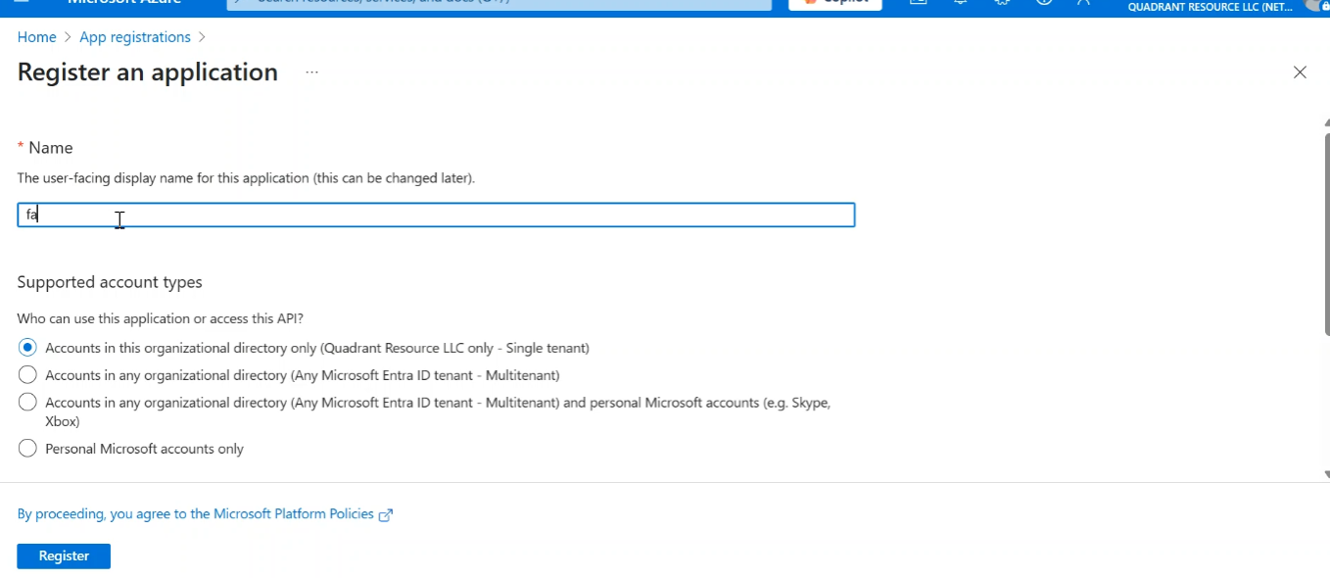
Task: Click the Supported account types heading
Action: point(110,282)
